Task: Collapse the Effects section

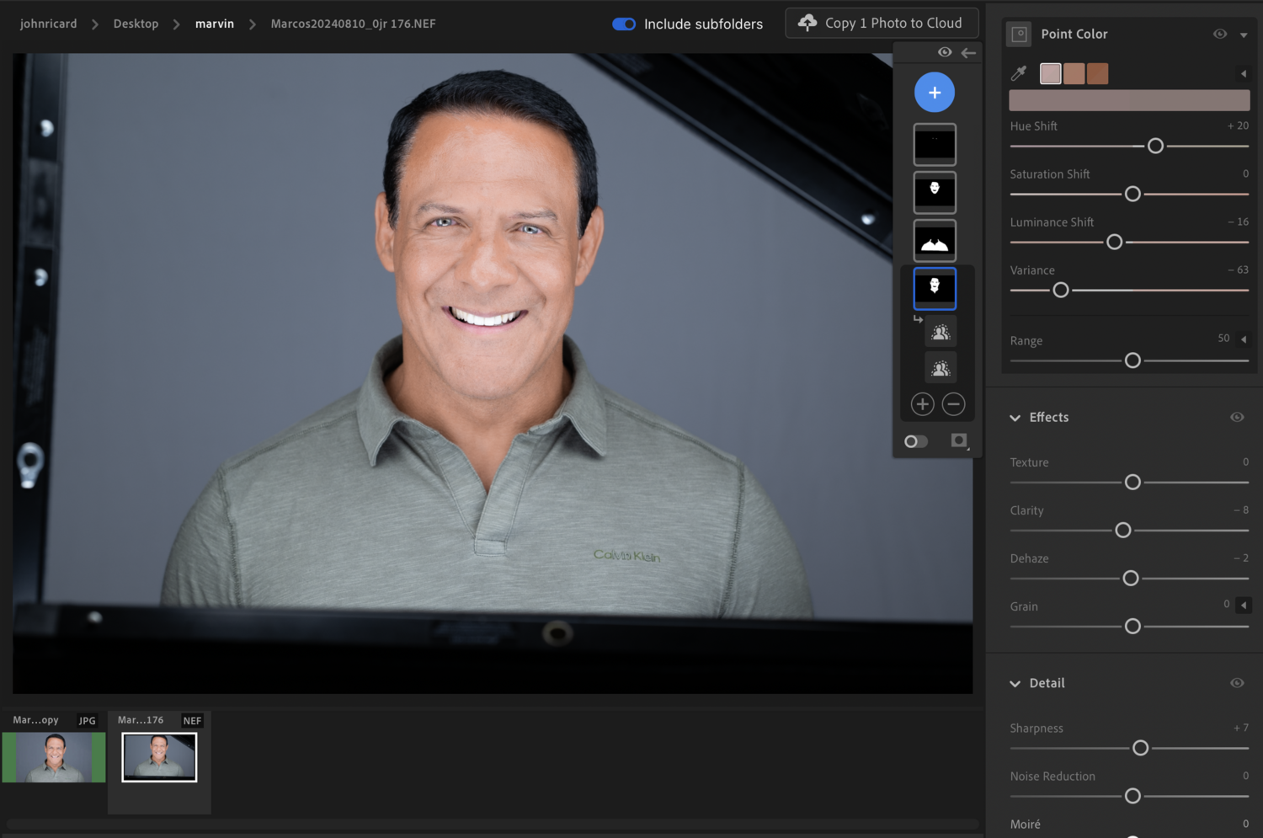Action: pyautogui.click(x=1015, y=418)
